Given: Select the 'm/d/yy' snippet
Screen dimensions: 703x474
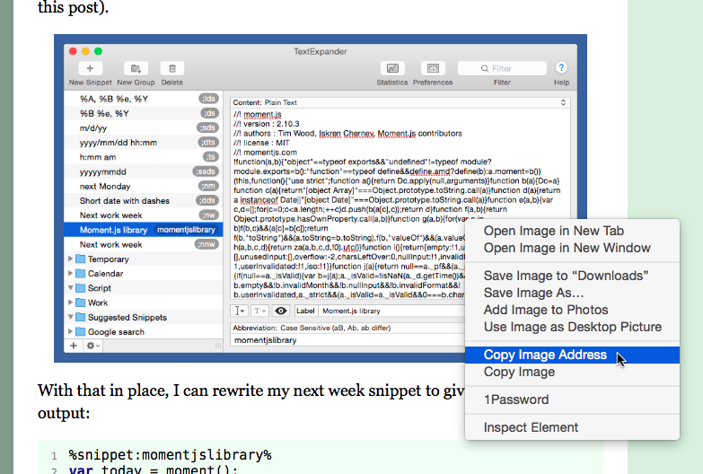Looking at the screenshot, I should (x=144, y=127).
